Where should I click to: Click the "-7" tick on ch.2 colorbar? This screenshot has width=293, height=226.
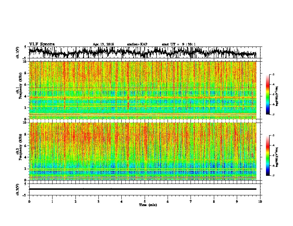273,175
